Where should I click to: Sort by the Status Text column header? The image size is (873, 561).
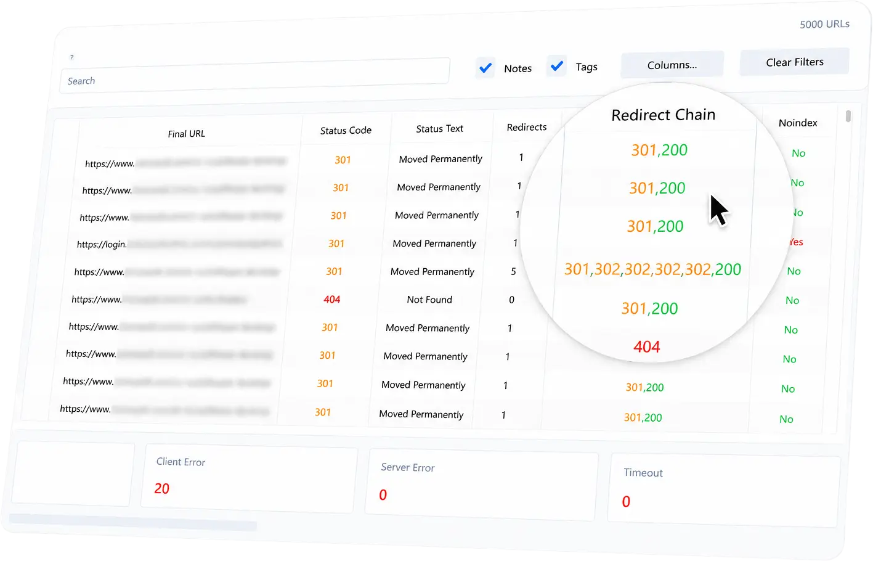pos(439,129)
